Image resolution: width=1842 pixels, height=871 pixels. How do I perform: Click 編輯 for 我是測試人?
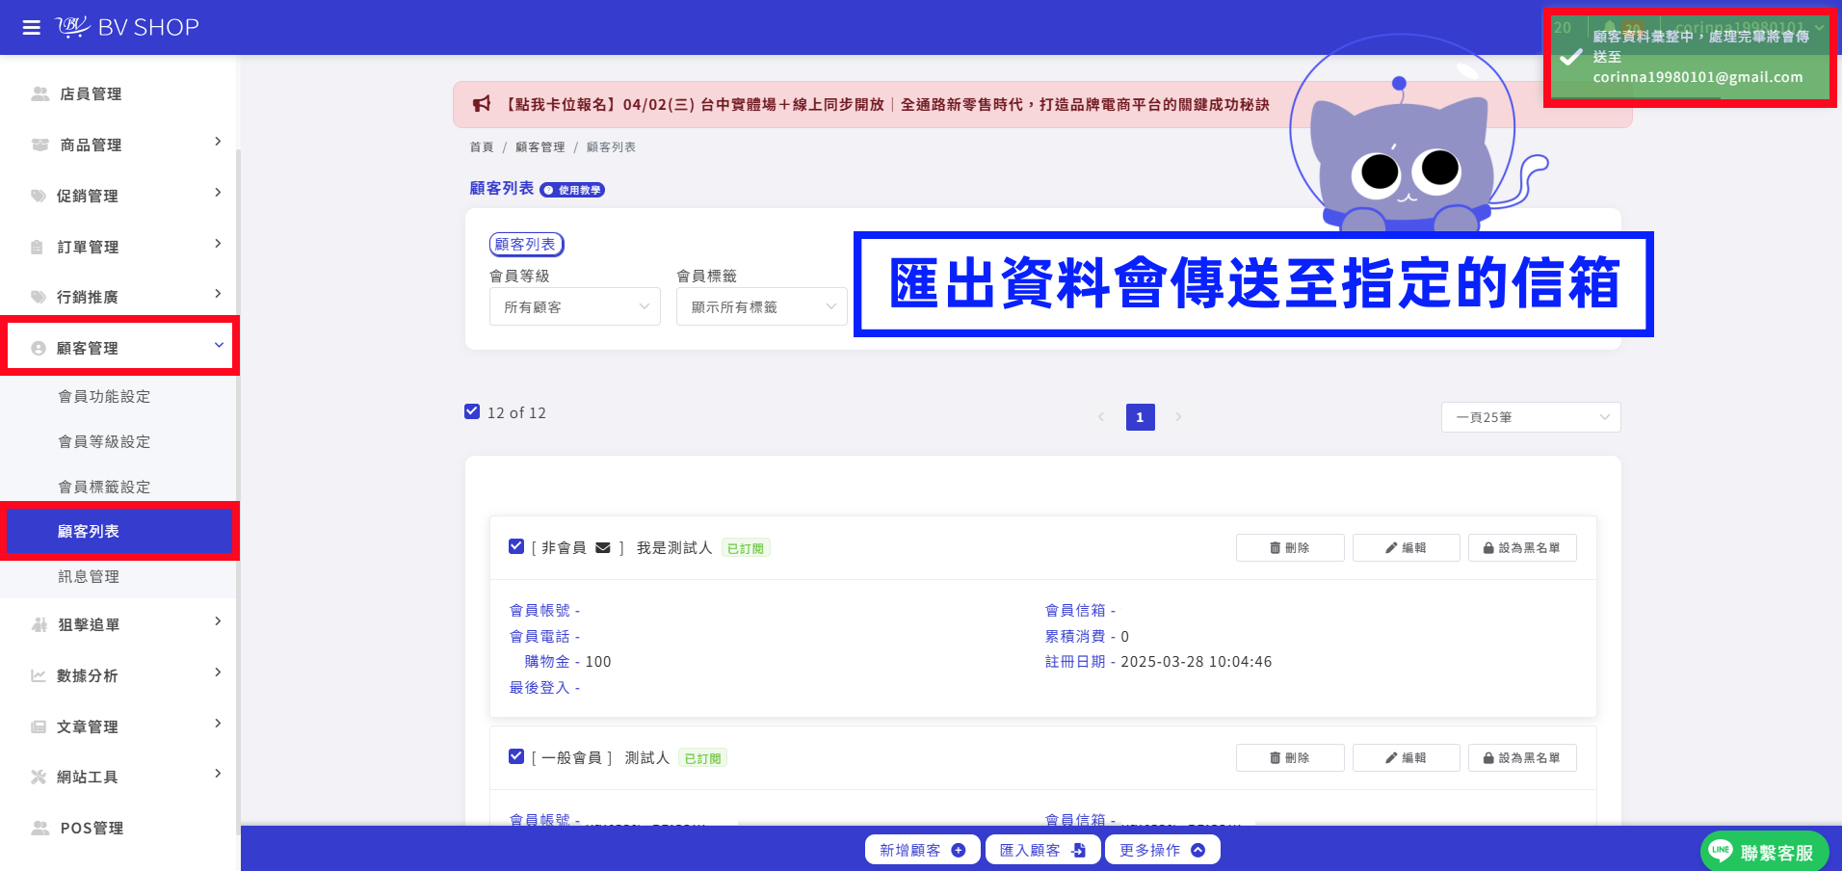click(1407, 547)
